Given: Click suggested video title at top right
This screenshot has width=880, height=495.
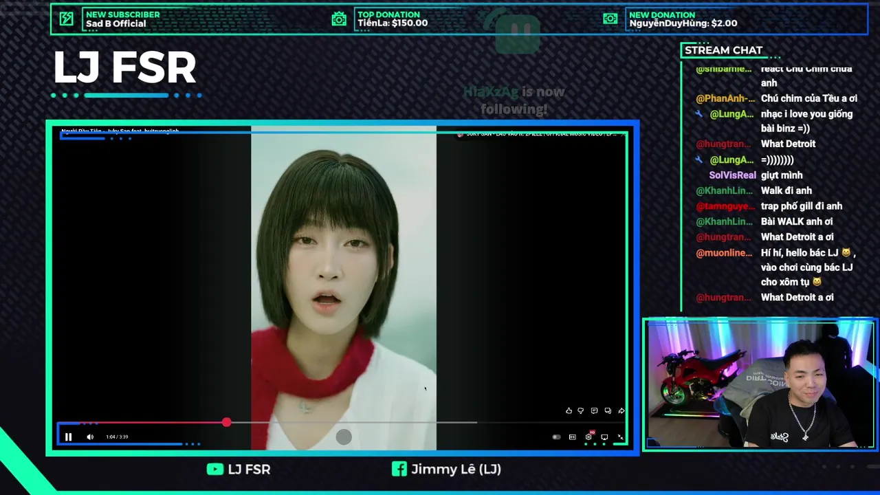Looking at the screenshot, I should (542, 134).
